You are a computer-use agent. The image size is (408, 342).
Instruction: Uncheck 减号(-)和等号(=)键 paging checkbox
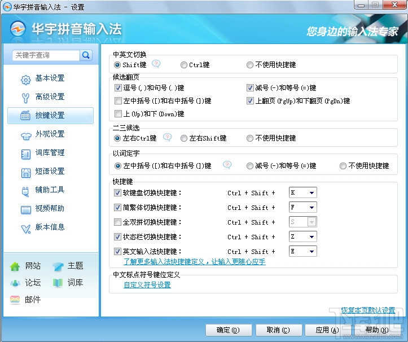pyautogui.click(x=250, y=87)
